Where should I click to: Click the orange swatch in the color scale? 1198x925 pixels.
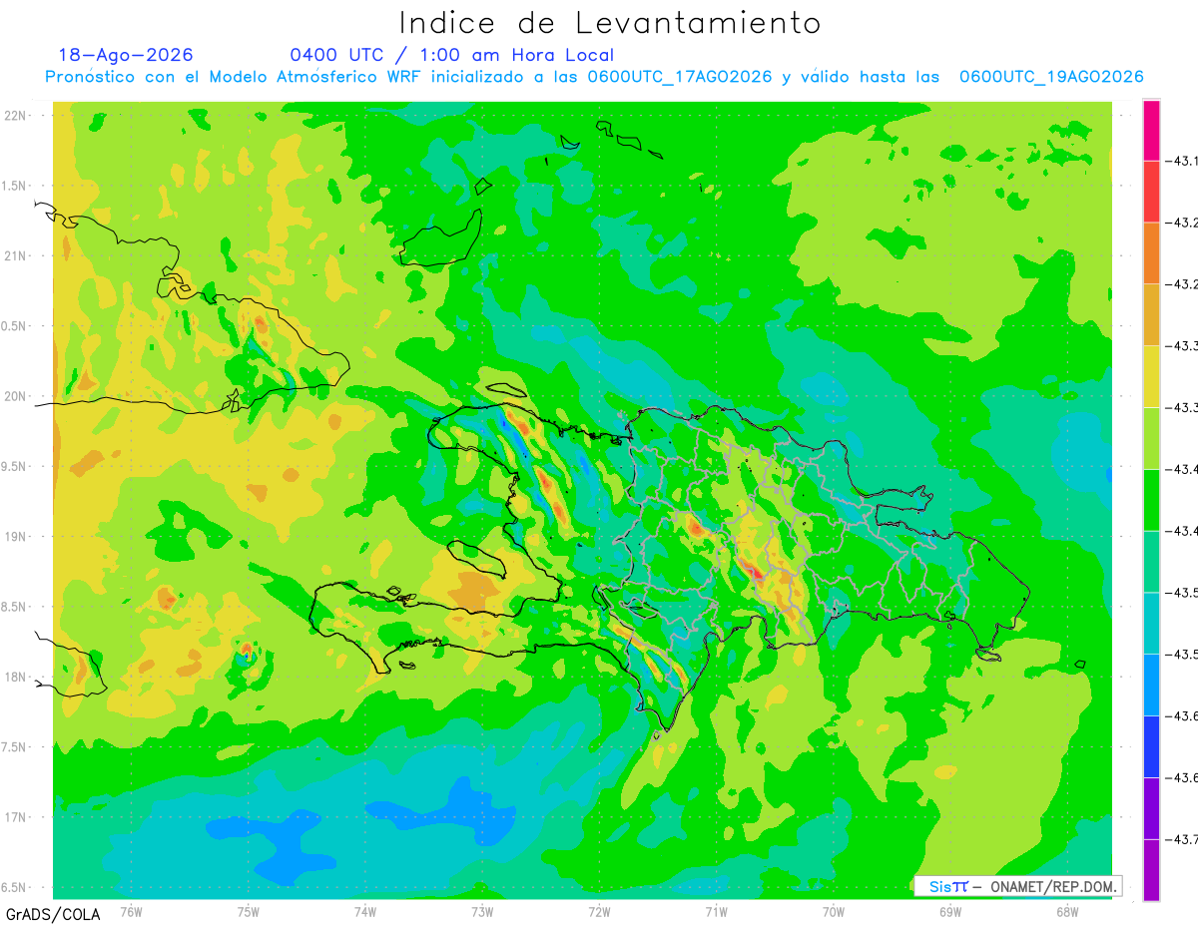pos(1151,253)
